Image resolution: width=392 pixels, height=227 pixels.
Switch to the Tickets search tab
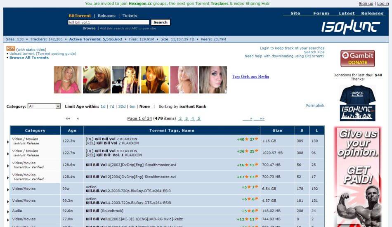tap(130, 16)
